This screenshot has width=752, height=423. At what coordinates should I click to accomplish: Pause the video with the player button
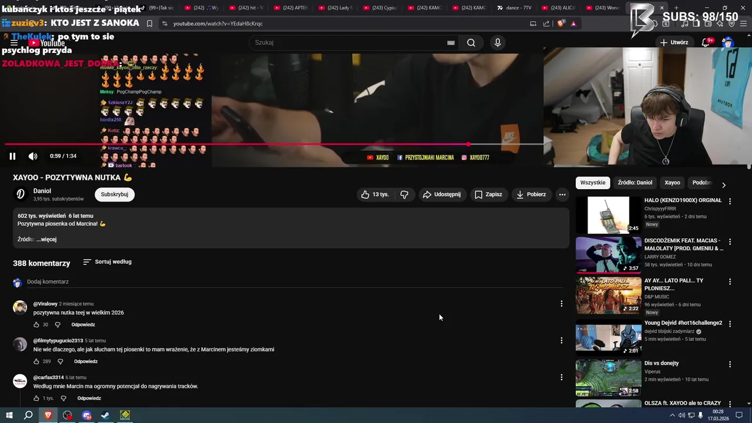pos(12,156)
